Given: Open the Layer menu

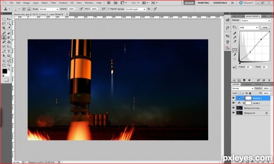Looking at the screenshot, I should click(x=36, y=3).
